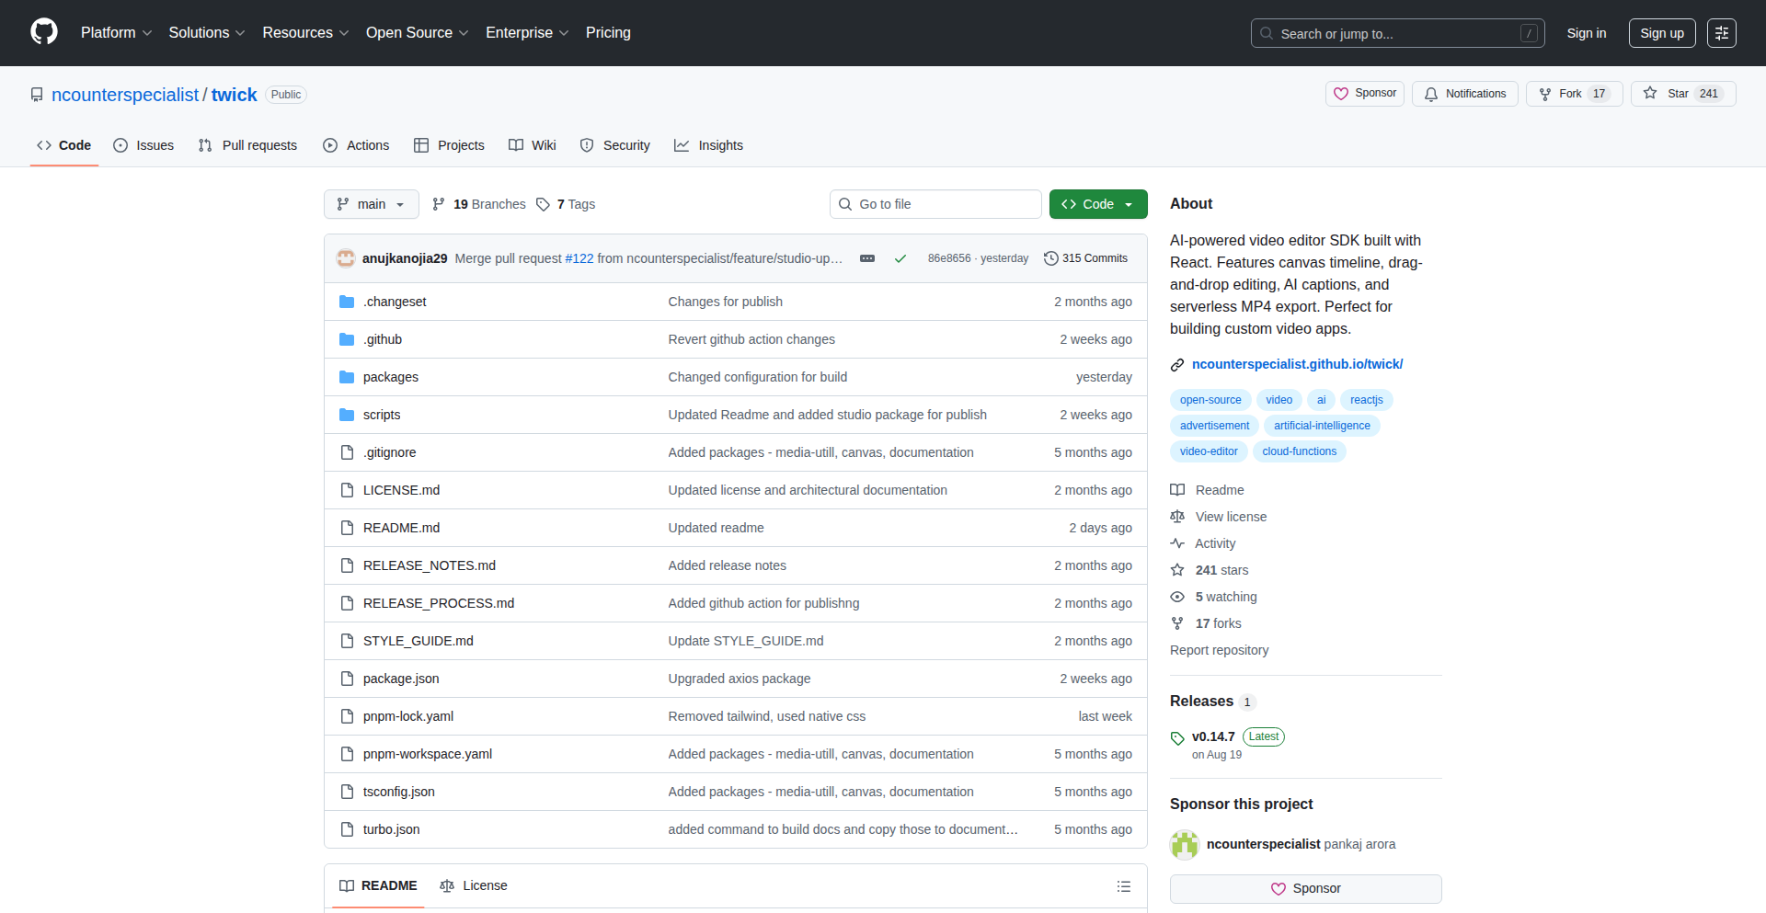Click the turbo.json file icon
1766x913 pixels.
(347, 829)
